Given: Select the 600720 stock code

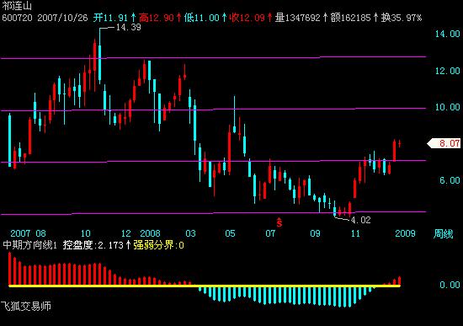Looking at the screenshot, I should point(17,18).
